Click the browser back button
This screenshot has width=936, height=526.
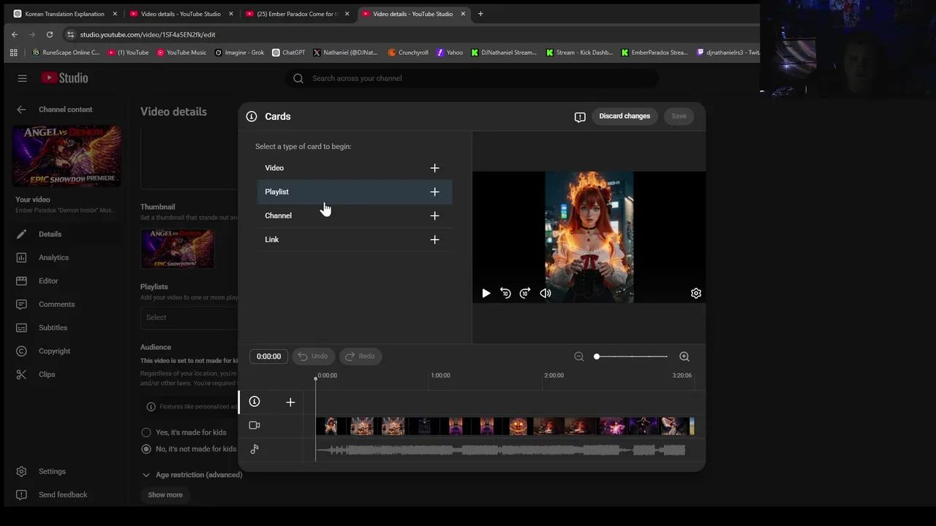click(x=15, y=34)
